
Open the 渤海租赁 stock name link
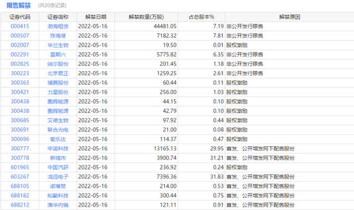click(58, 26)
